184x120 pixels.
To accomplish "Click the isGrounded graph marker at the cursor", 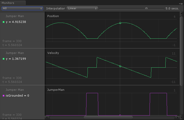I will 120,115.
